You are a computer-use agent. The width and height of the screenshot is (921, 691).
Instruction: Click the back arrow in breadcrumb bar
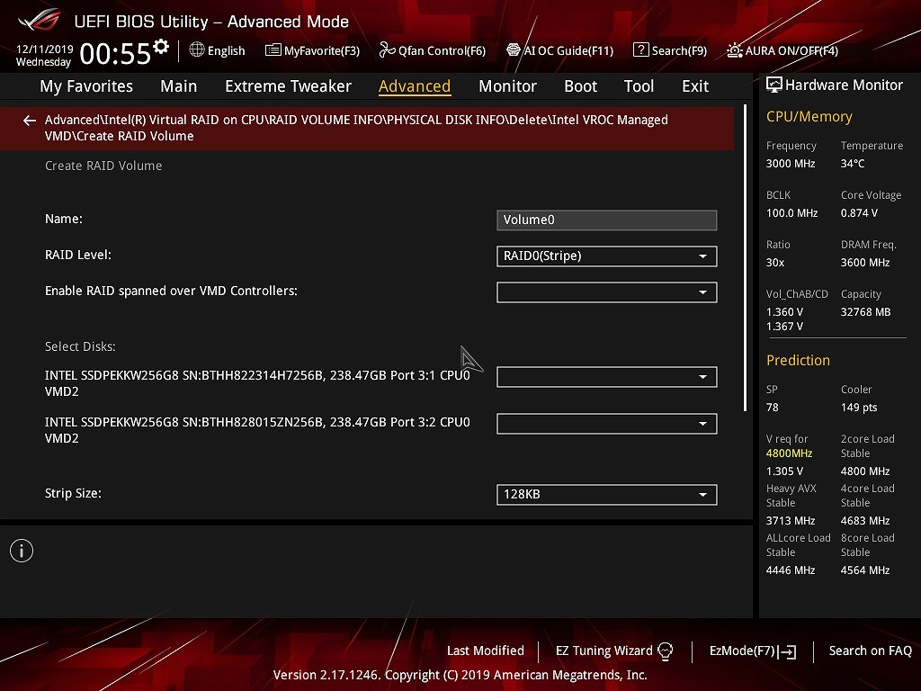coord(30,121)
